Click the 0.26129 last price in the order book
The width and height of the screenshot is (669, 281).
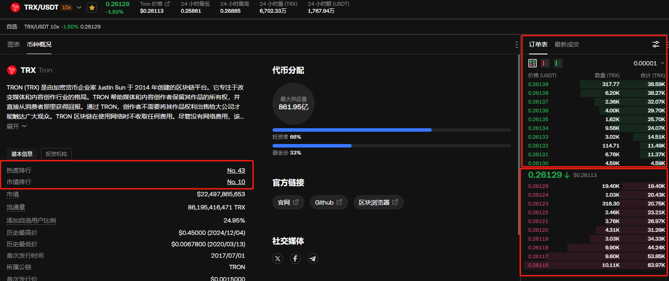coord(545,175)
